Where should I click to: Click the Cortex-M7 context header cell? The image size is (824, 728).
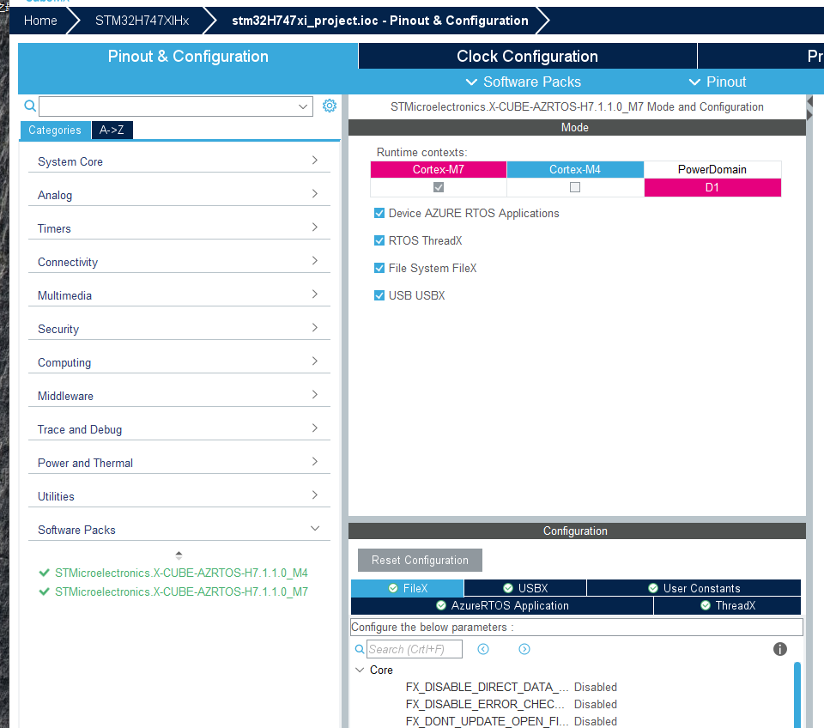[x=439, y=169]
